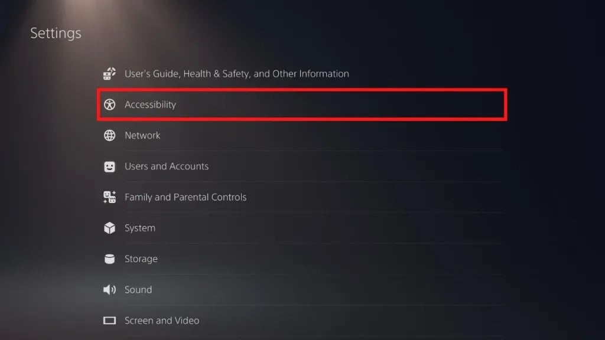605x340 pixels.
Task: Select the Accessibility menu label
Action: click(x=150, y=104)
